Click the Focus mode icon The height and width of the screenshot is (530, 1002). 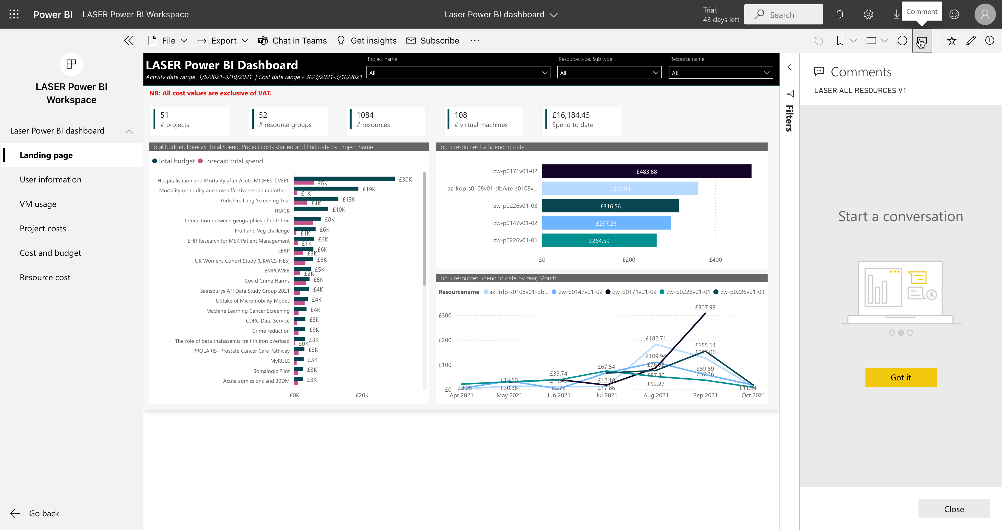coord(871,41)
